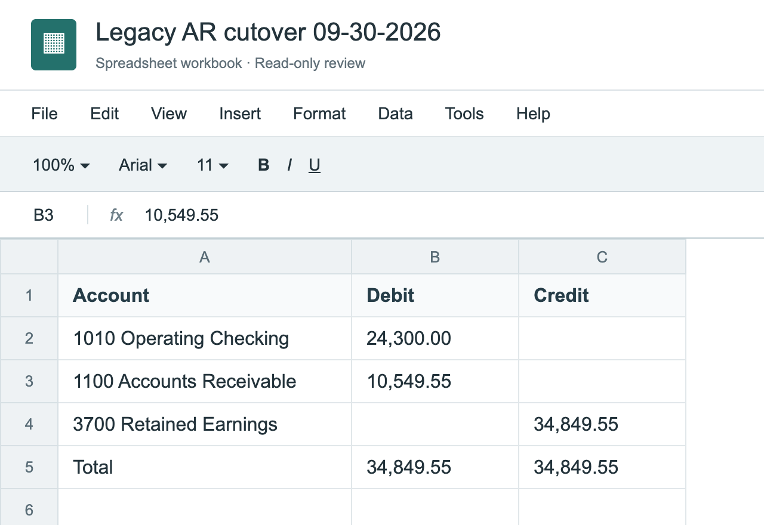Image resolution: width=764 pixels, height=525 pixels.
Task: Select the 1010 Operating Checking cell
Action: [x=205, y=338]
